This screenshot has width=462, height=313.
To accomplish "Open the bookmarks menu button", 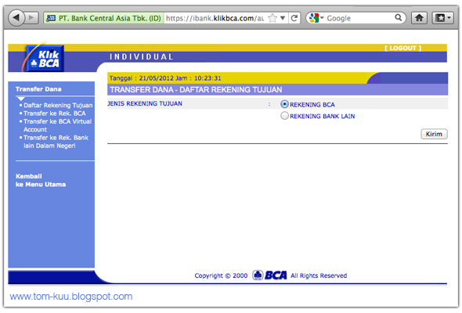I will (x=442, y=18).
